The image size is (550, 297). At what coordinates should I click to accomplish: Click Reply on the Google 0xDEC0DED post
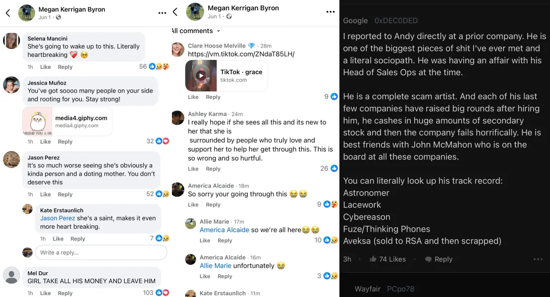[443, 259]
